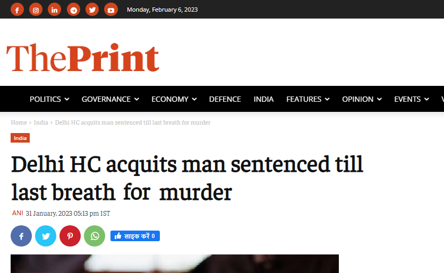The height and width of the screenshot is (273, 444).
Task: Share article via blue Twitter circle
Action: click(x=46, y=236)
